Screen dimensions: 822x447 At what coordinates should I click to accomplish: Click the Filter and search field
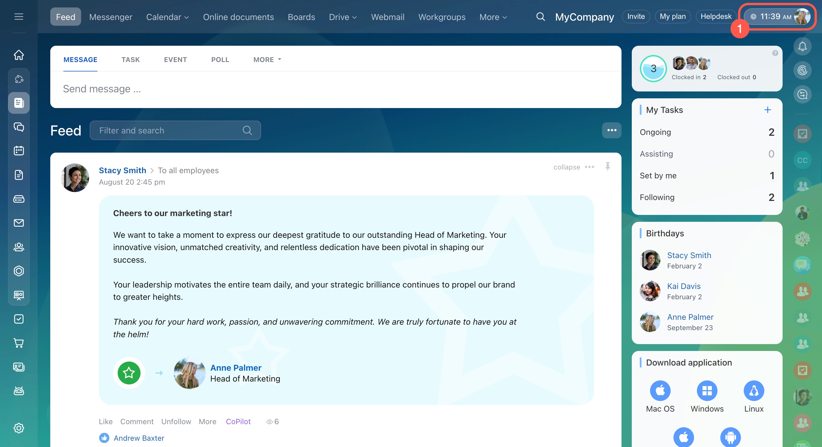tap(169, 130)
